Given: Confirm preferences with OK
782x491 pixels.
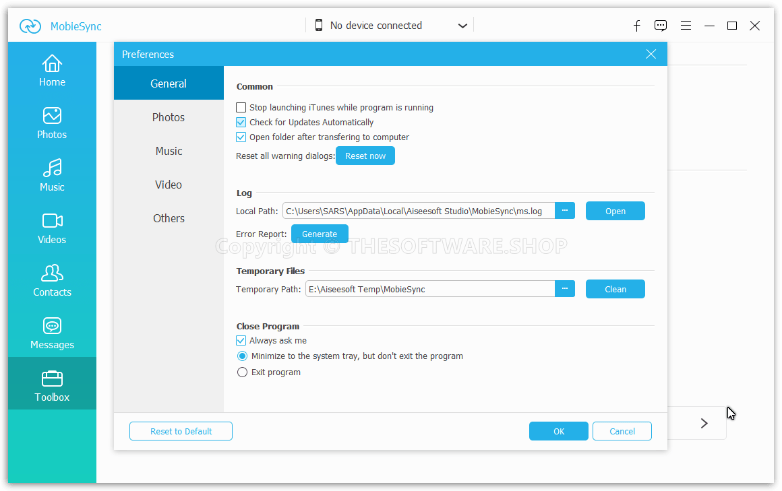Looking at the screenshot, I should point(559,431).
